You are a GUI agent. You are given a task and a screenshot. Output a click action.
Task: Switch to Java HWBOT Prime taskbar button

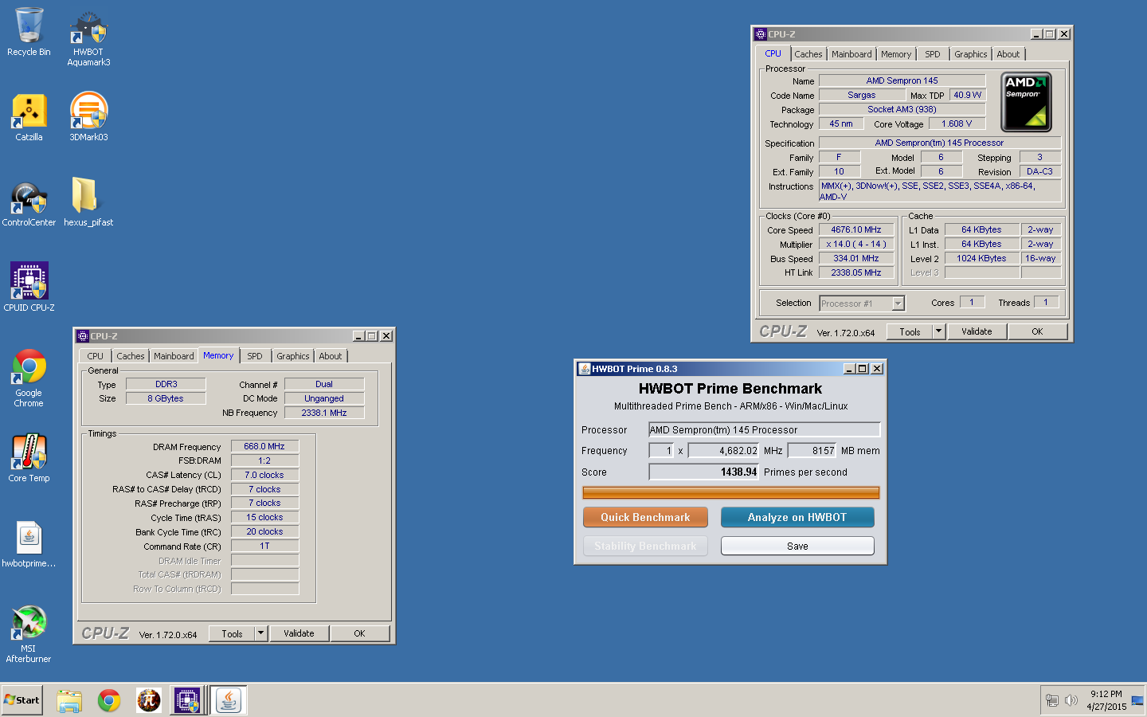pos(229,700)
